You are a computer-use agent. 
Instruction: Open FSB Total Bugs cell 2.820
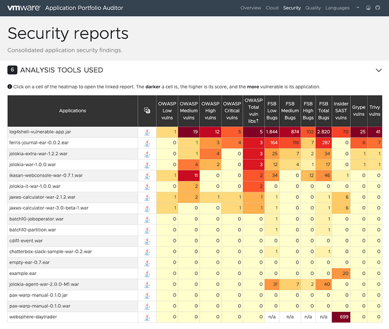point(324,132)
